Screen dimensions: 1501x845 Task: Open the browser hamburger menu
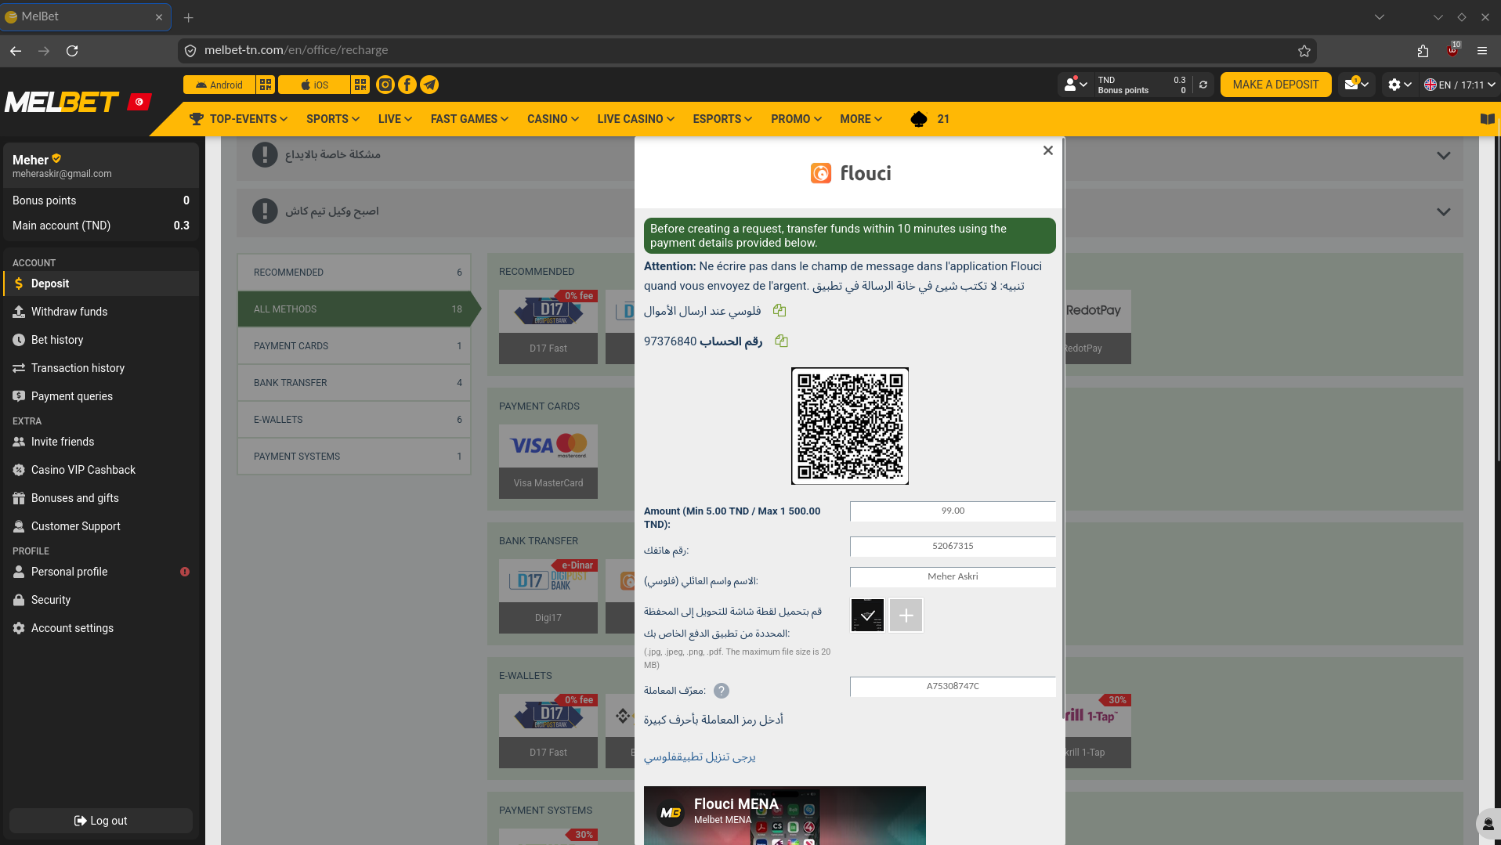pyautogui.click(x=1482, y=51)
